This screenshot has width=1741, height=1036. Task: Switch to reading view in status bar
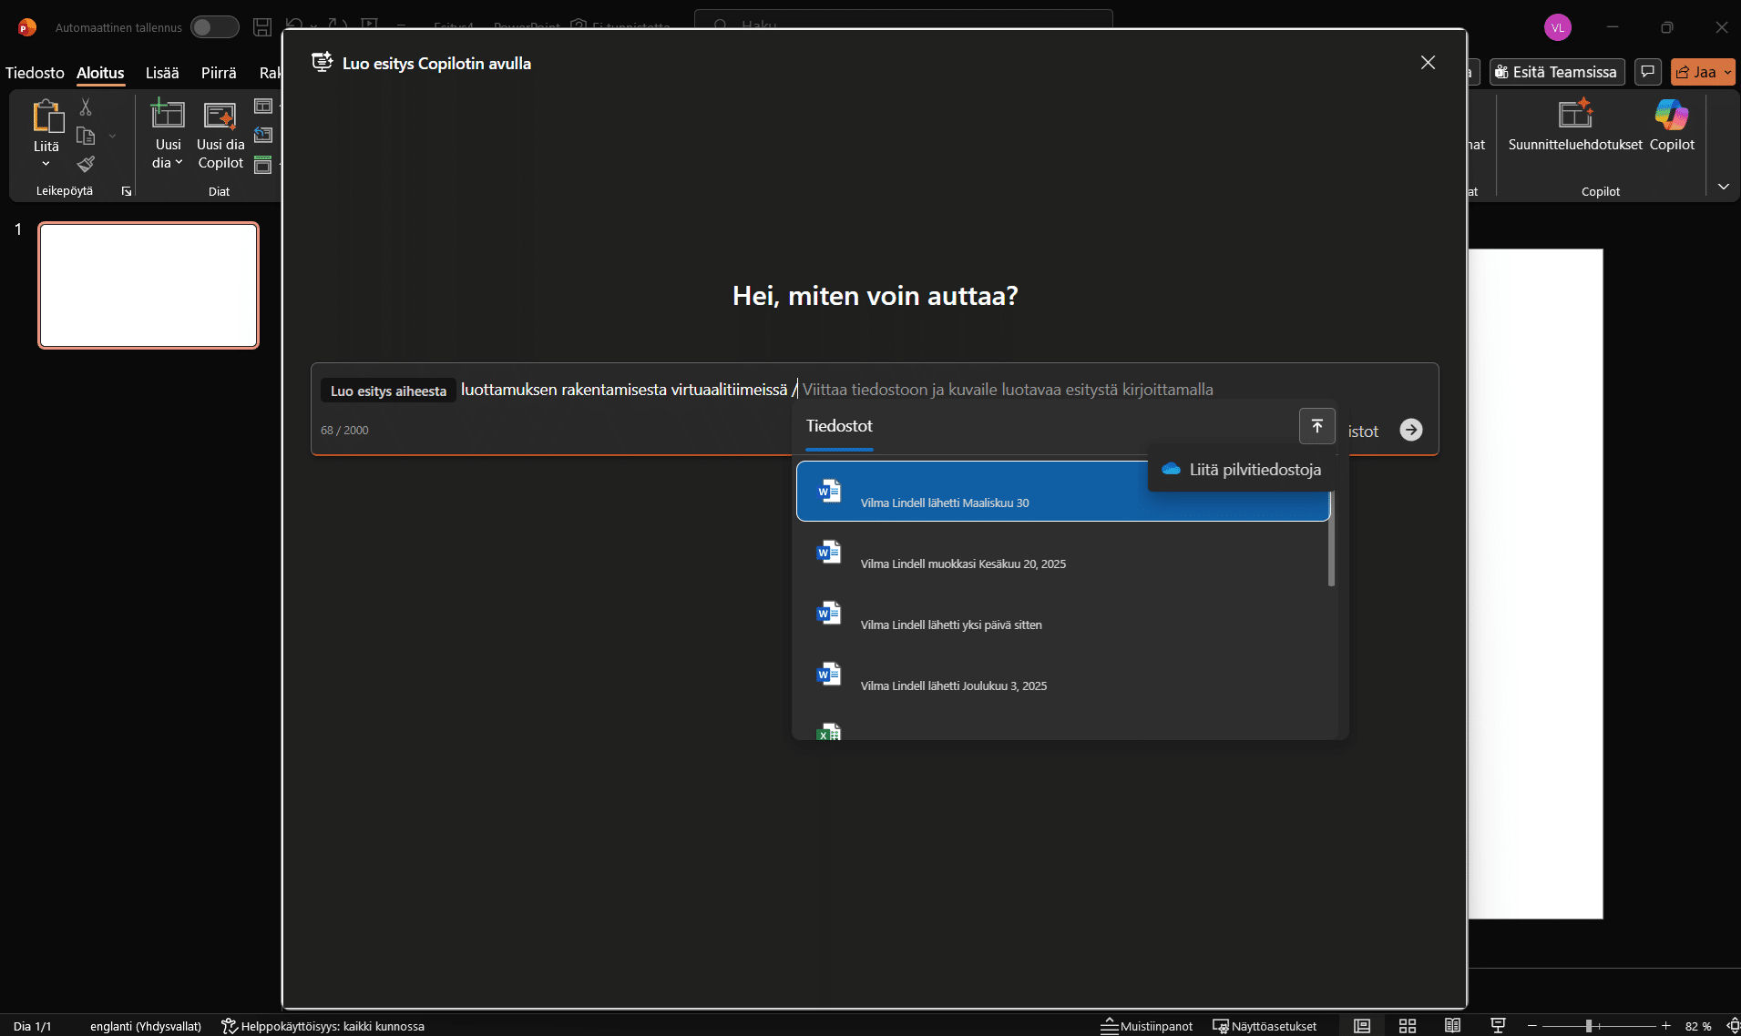tap(1452, 1026)
